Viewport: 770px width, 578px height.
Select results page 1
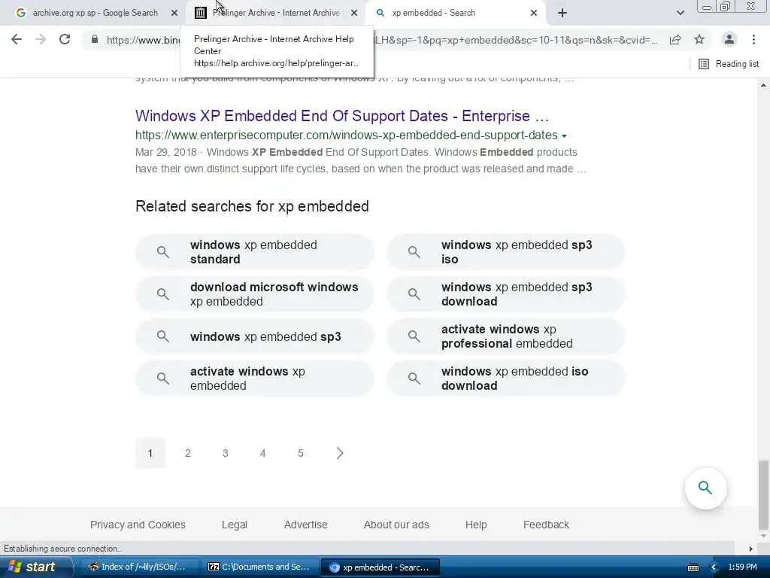(150, 453)
